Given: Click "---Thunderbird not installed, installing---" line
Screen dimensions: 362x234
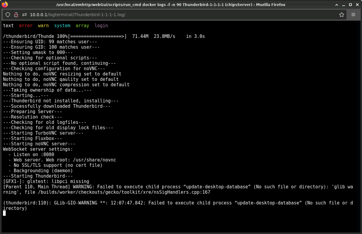Looking at the screenshot, I should [x=61, y=101].
